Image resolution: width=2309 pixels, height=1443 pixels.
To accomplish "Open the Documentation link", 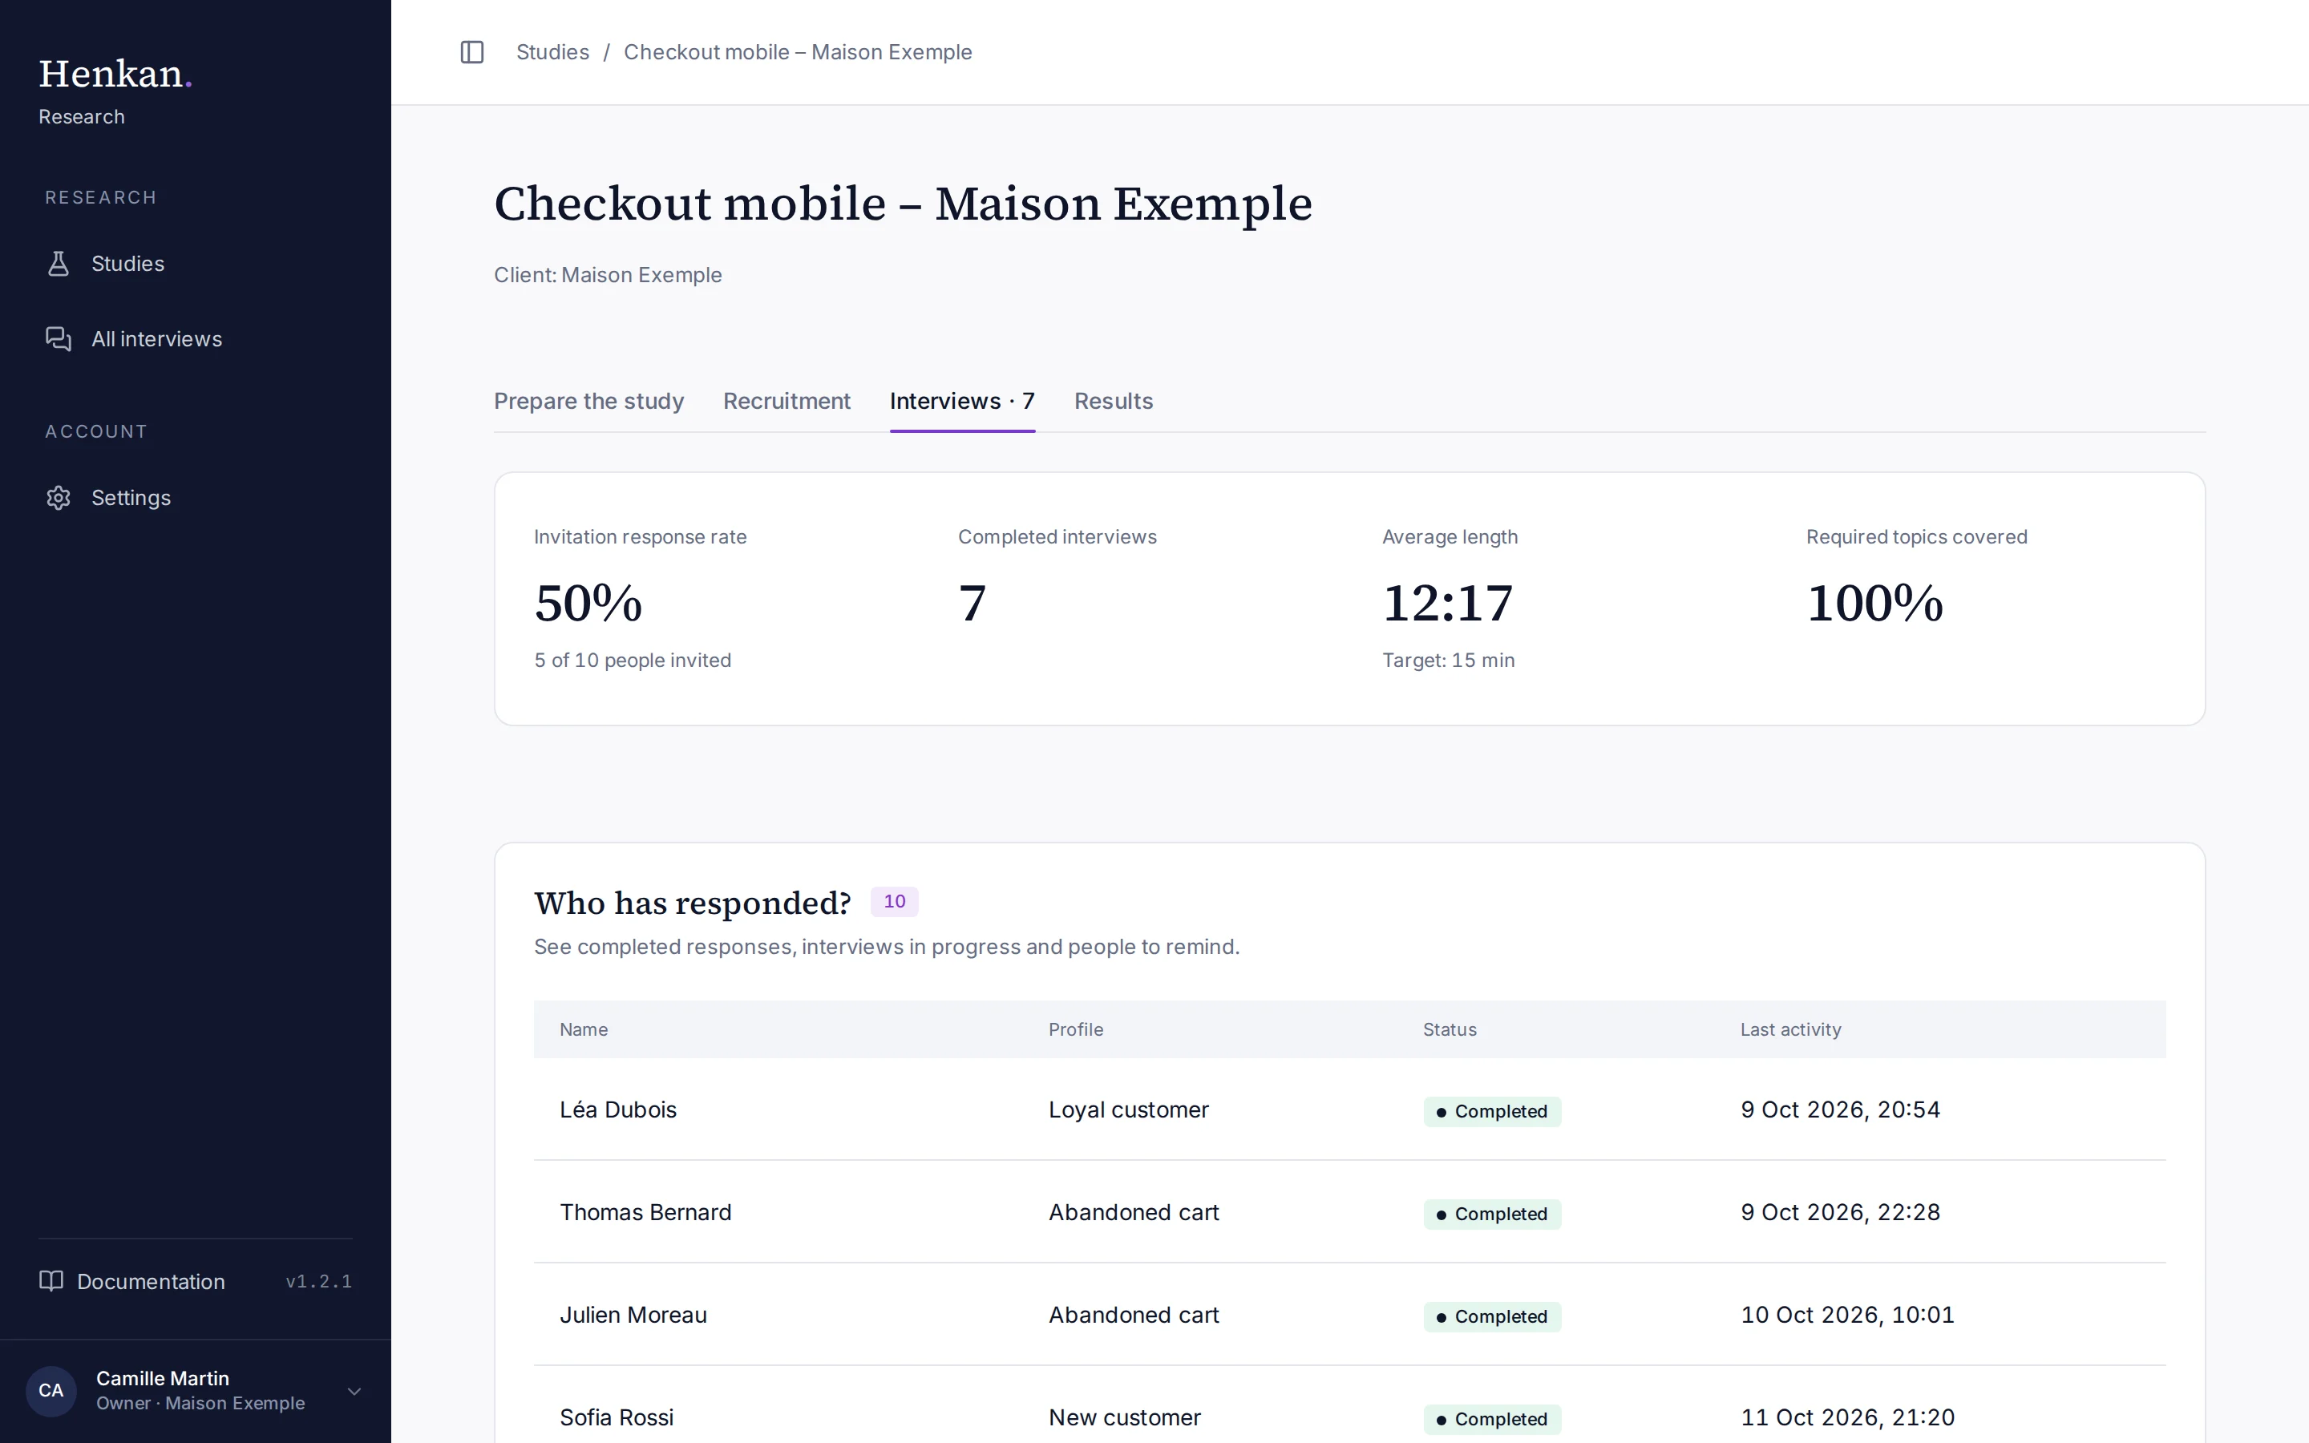I will coord(151,1282).
